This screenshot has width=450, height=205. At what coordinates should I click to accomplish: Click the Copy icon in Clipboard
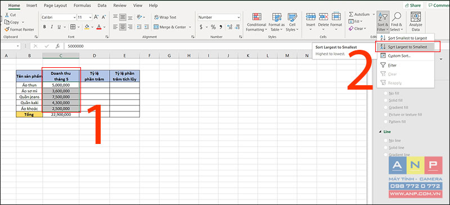coord(7,22)
